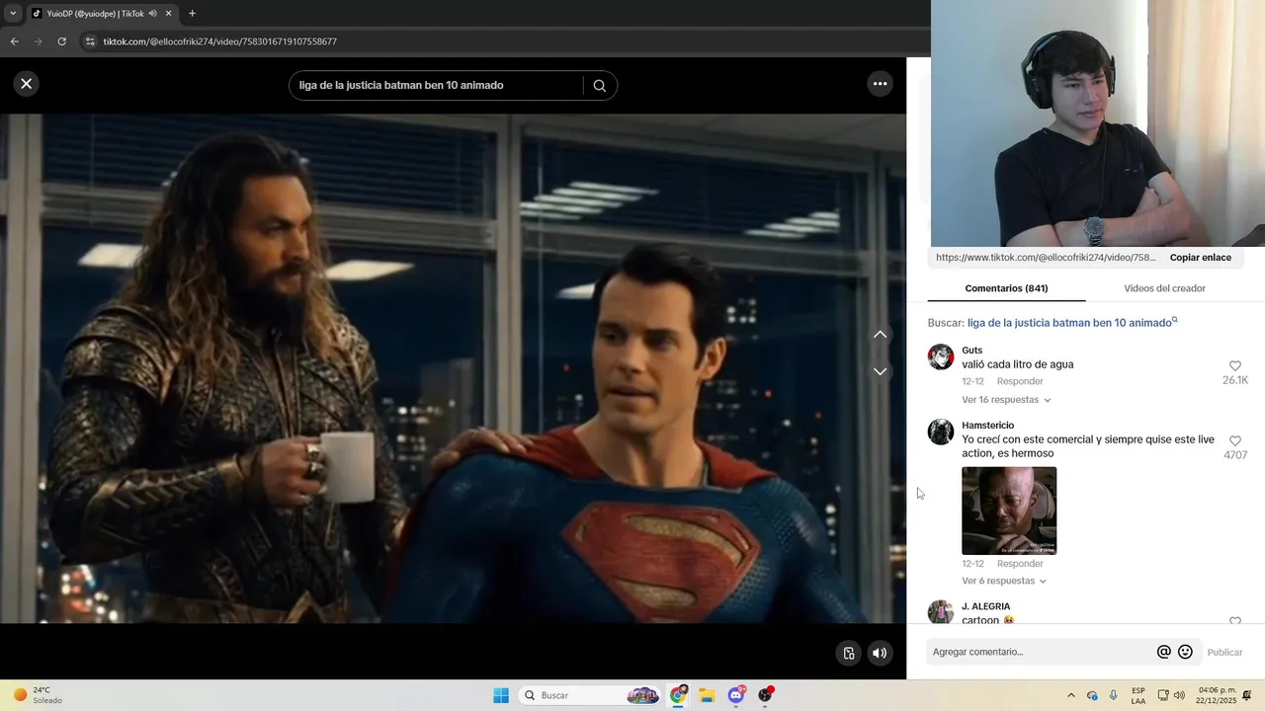Open the weather widget 24°C Soleado
1265x711 pixels.
40,695
